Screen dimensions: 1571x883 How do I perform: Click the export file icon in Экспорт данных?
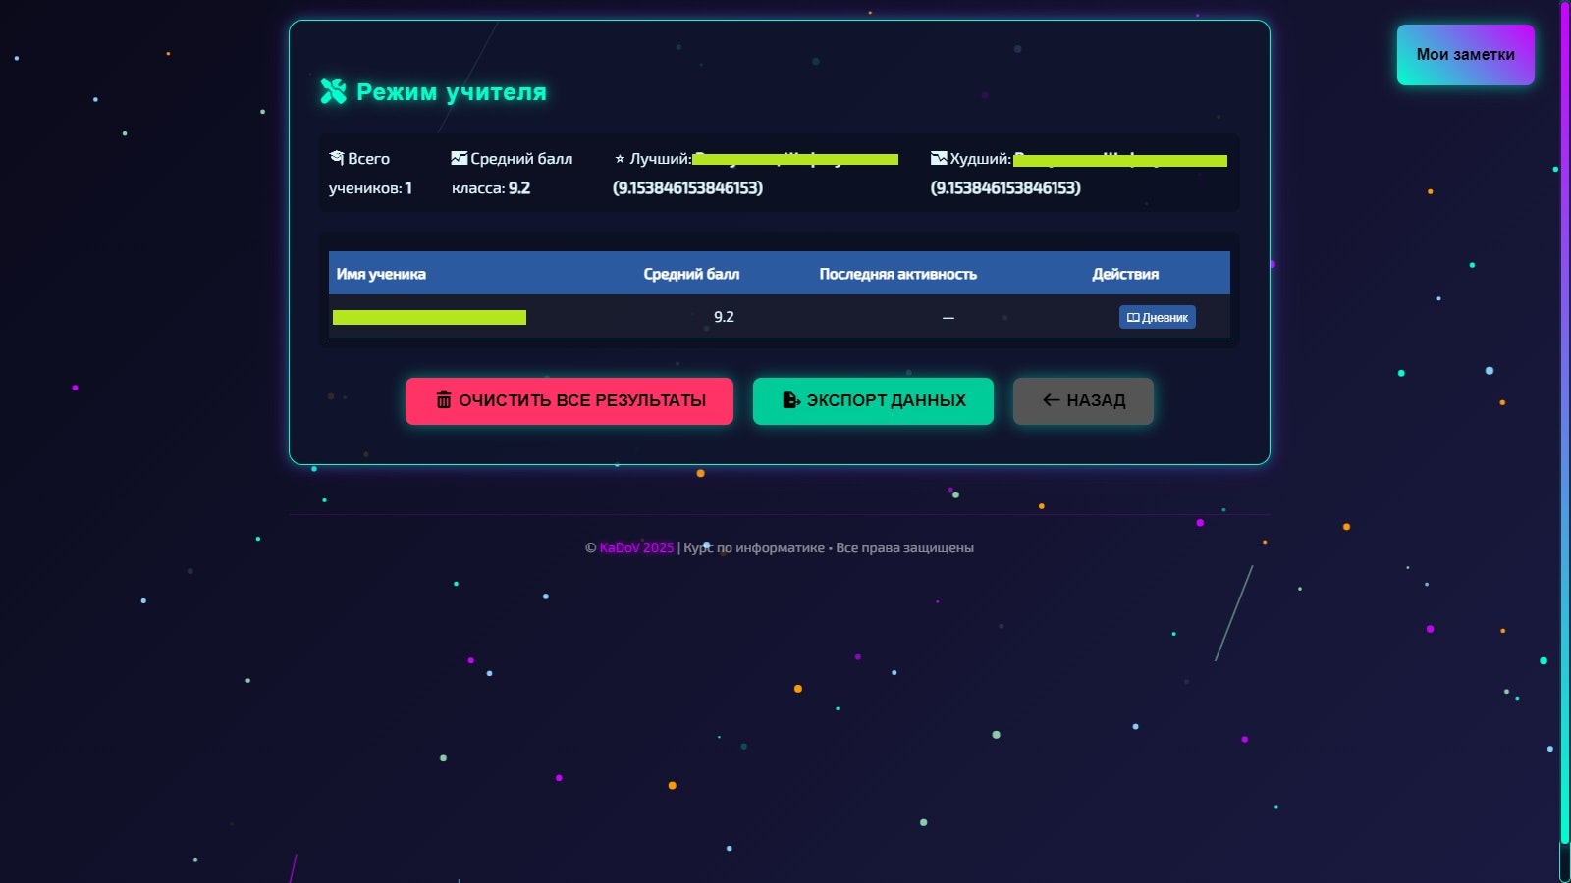790,400
